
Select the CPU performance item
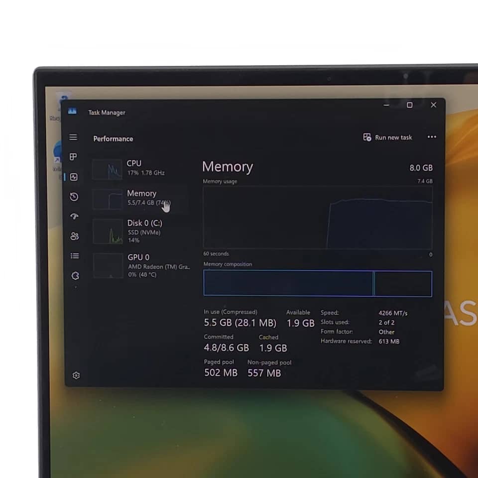(140, 168)
